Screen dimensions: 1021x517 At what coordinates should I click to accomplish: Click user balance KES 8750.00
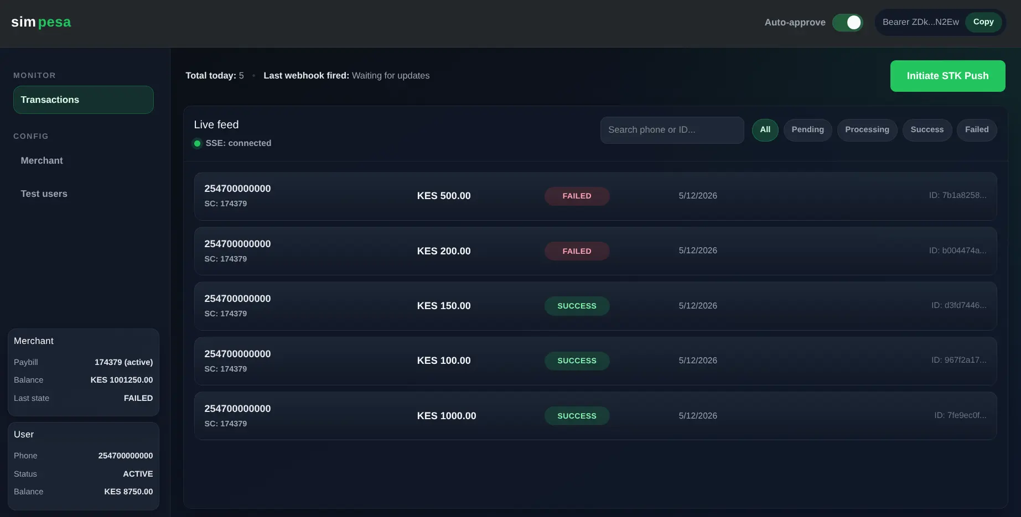pyautogui.click(x=128, y=492)
